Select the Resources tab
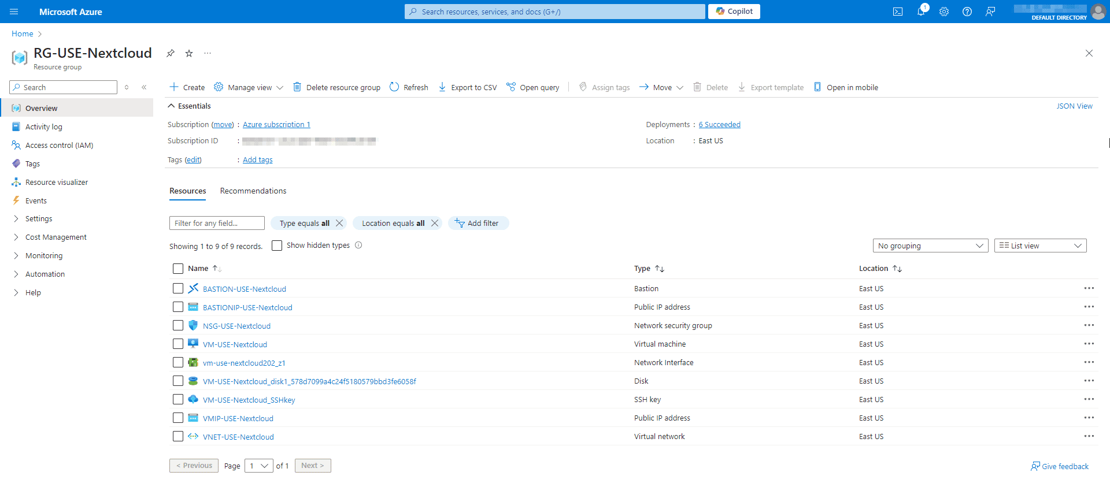The height and width of the screenshot is (498, 1110). tap(187, 191)
